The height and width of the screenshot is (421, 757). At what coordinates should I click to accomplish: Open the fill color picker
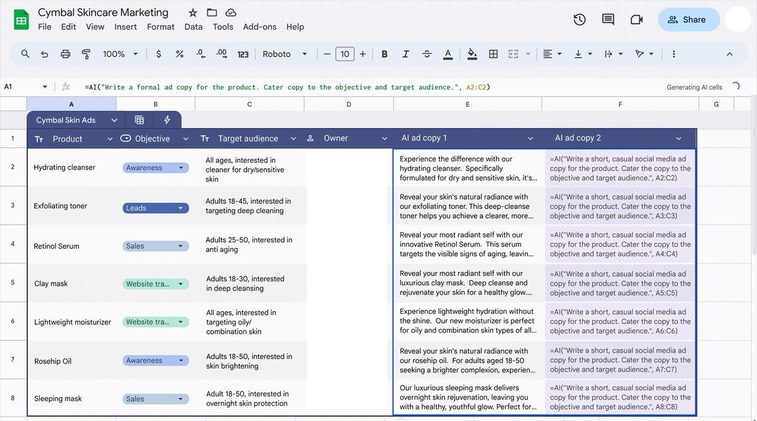472,54
